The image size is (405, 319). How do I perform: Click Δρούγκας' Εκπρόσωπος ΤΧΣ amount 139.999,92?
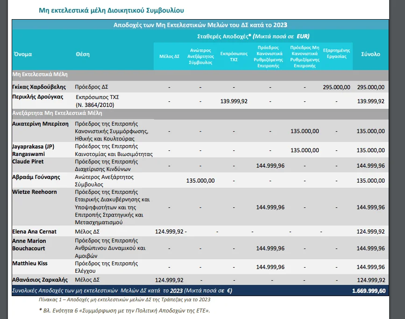pos(234,101)
